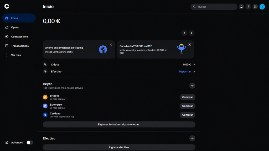Click the Bitcoin name text
The width and height of the screenshot is (269, 151).
pyautogui.click(x=54, y=96)
